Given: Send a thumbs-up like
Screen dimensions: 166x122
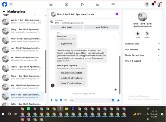Looking at the screenshot, I should click(x=118, y=100).
